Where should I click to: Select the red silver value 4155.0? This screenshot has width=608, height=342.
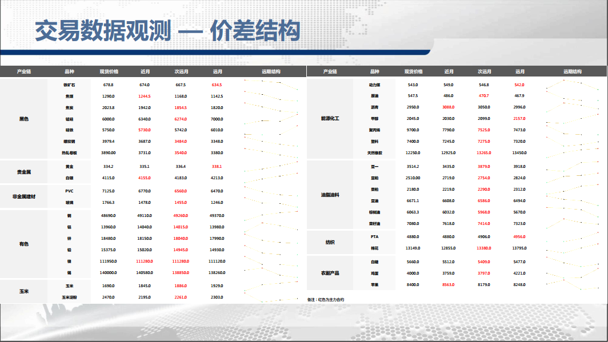[145, 178]
